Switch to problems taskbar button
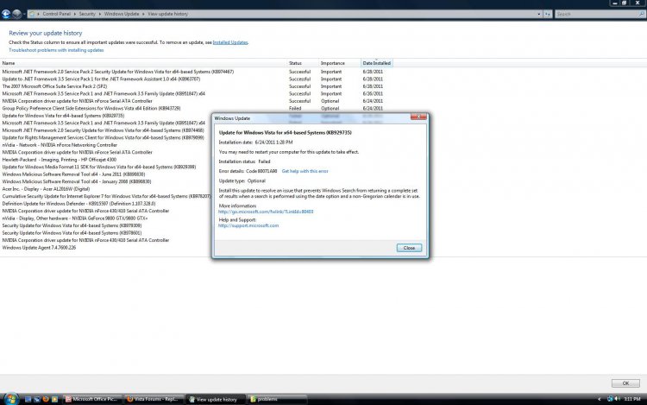This screenshot has height=405, width=647. [277, 399]
